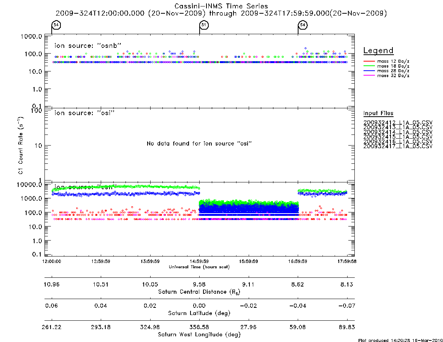443x342 pixels.
Task: Click the Legend heading
Action: tap(378, 51)
